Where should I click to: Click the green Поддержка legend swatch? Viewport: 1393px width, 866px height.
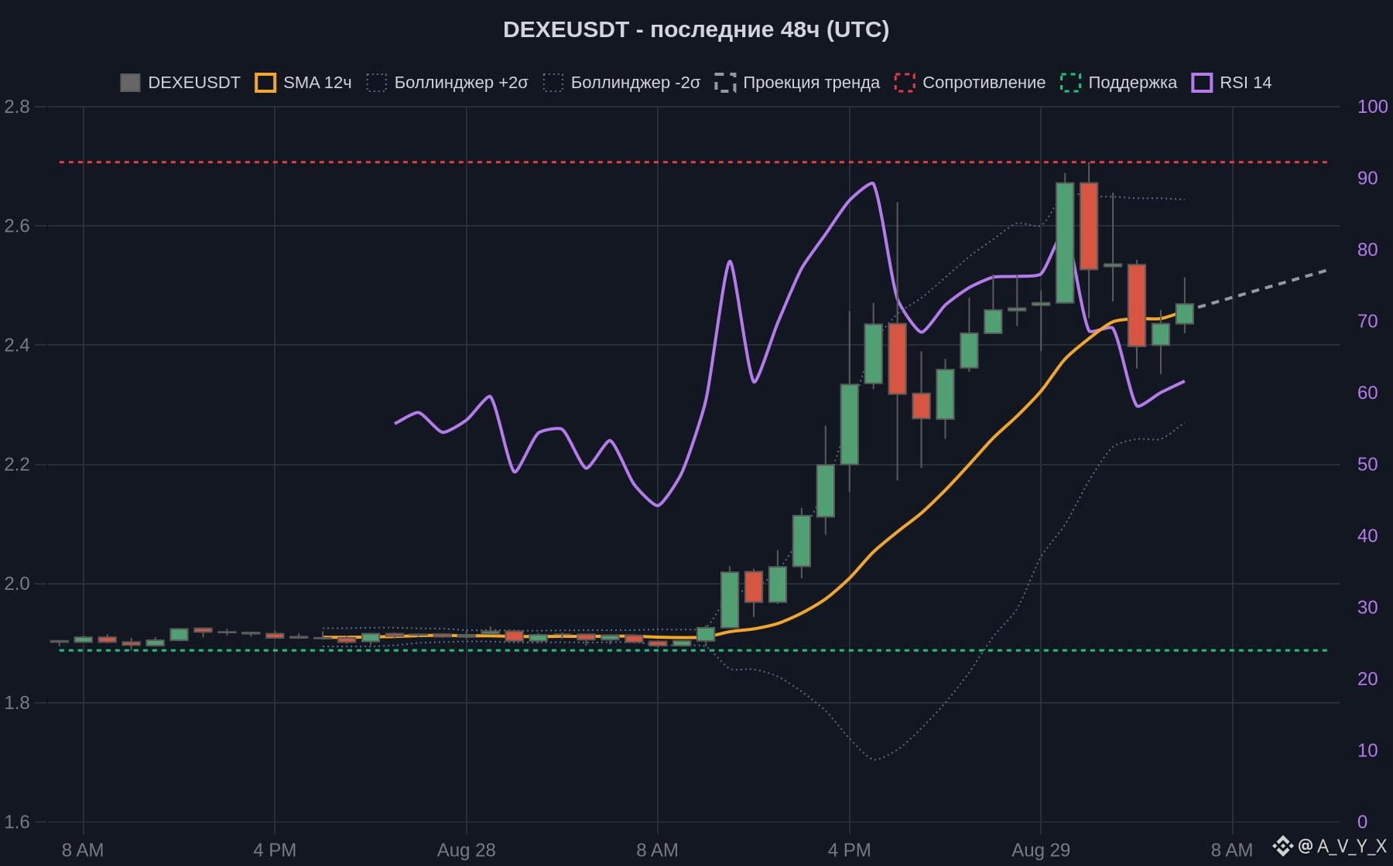point(1070,83)
